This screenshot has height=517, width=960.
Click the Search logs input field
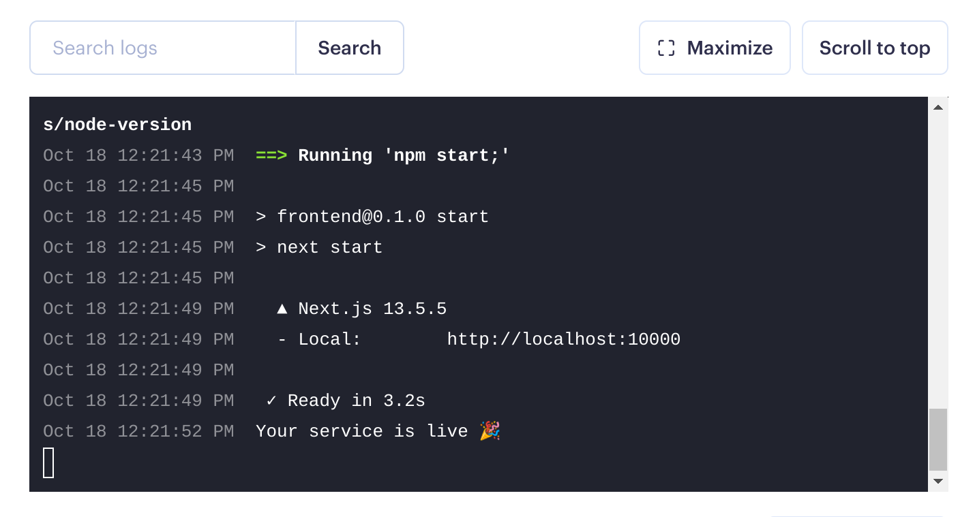[x=162, y=48]
